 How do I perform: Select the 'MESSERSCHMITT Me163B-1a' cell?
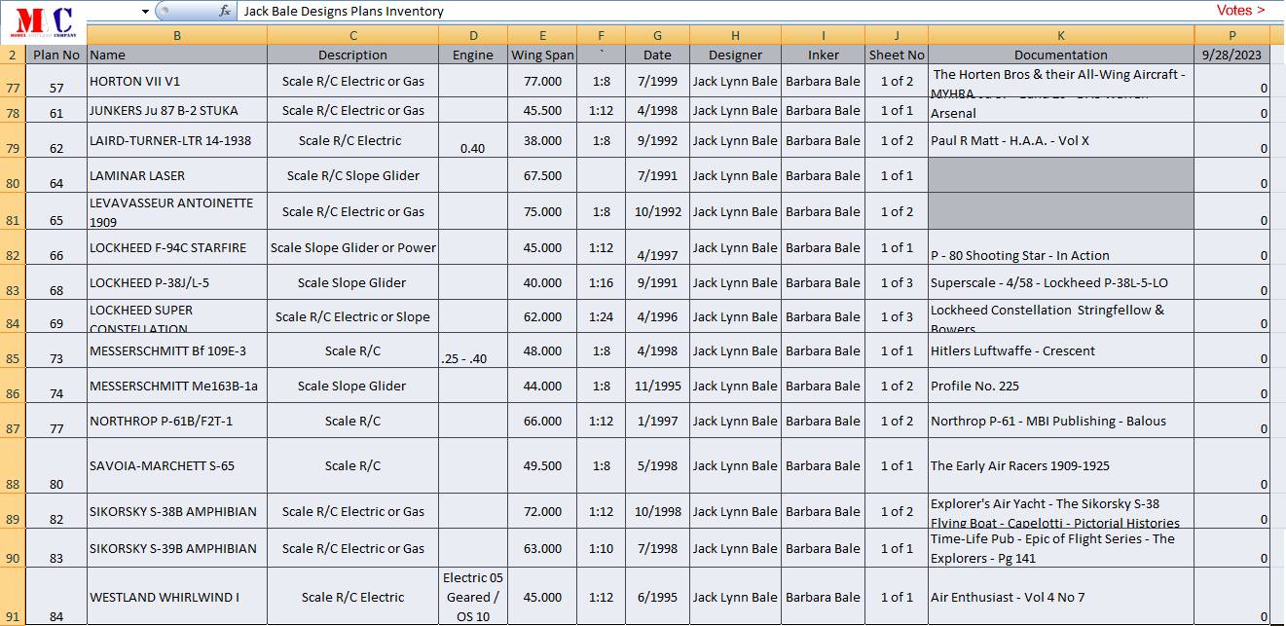(177, 386)
